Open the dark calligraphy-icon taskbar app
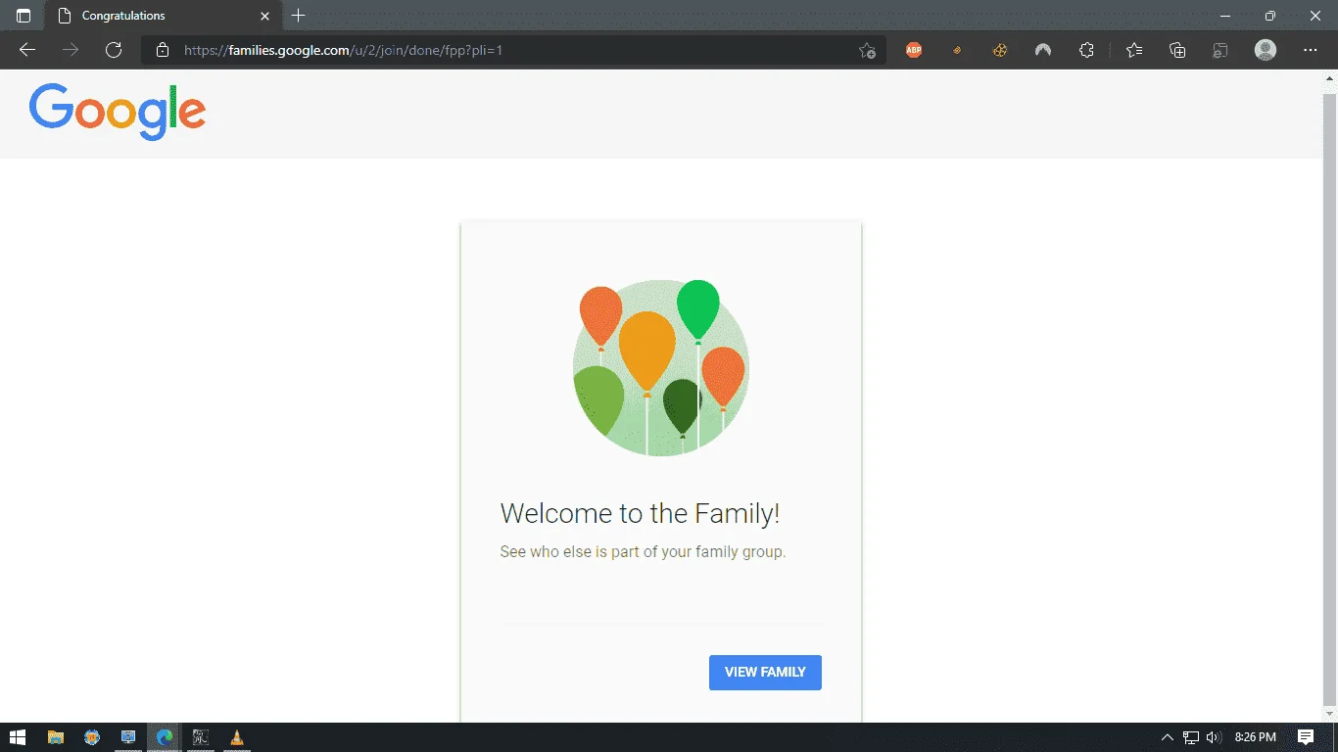The height and width of the screenshot is (752, 1338). (x=201, y=737)
